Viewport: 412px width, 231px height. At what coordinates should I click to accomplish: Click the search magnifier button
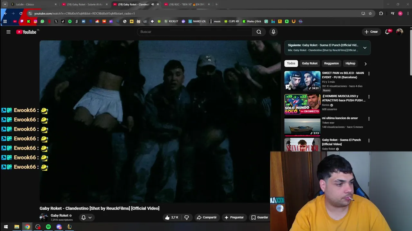[x=259, y=32]
